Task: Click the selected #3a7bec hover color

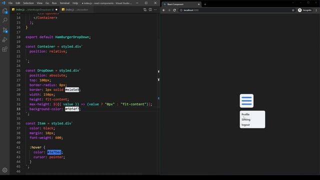Action: pos(54,152)
